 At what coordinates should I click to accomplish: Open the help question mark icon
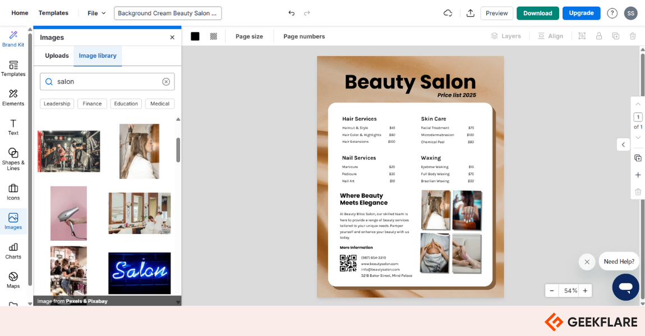612,13
